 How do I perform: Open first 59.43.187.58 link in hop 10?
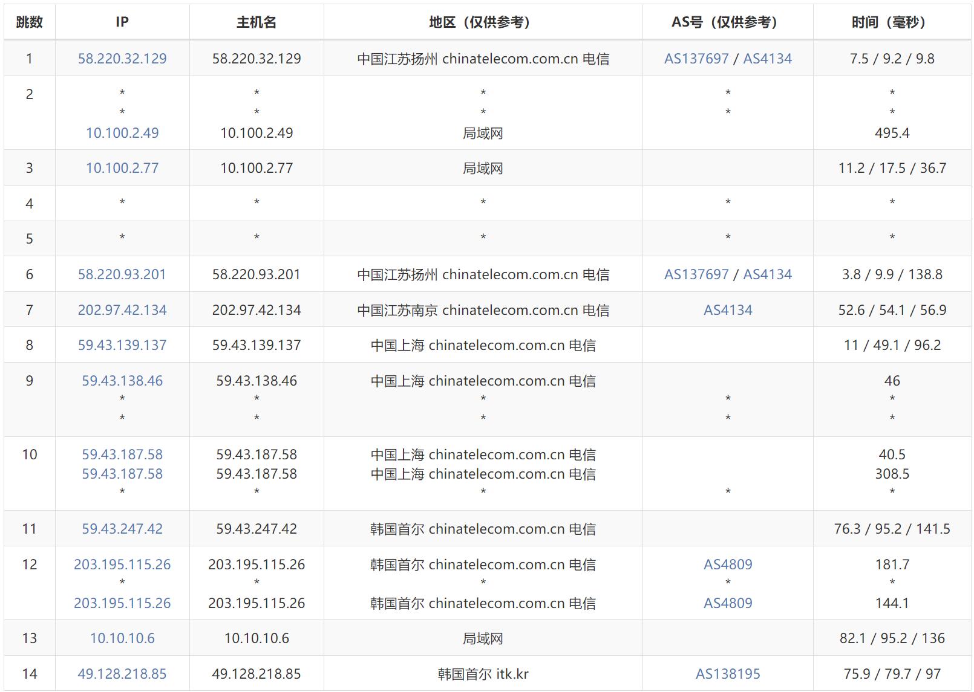point(122,454)
